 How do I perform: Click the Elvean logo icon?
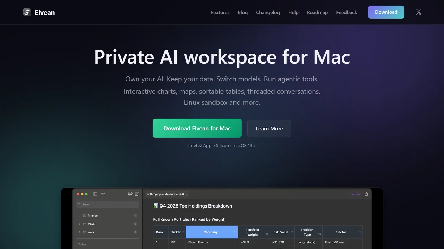tap(27, 12)
